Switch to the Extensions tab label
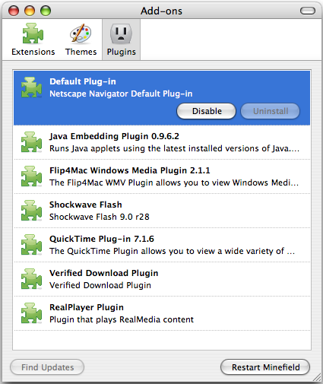 33,52
